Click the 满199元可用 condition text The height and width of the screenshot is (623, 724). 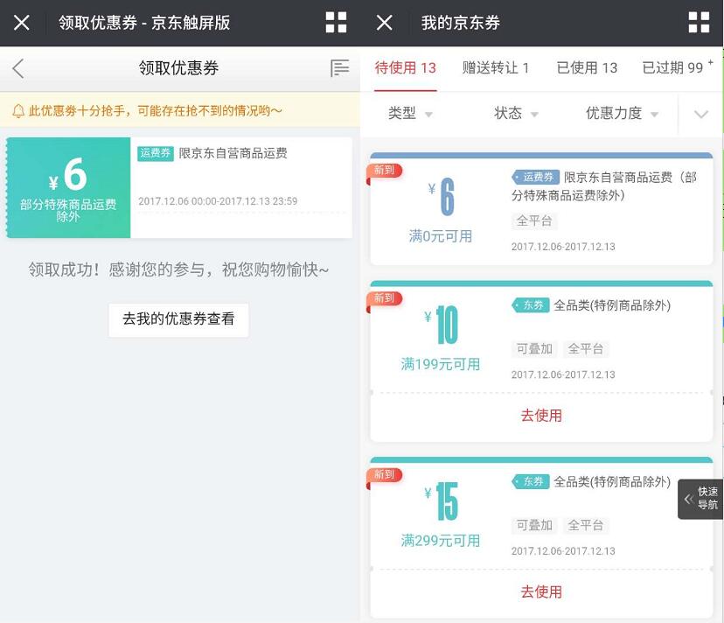click(441, 364)
